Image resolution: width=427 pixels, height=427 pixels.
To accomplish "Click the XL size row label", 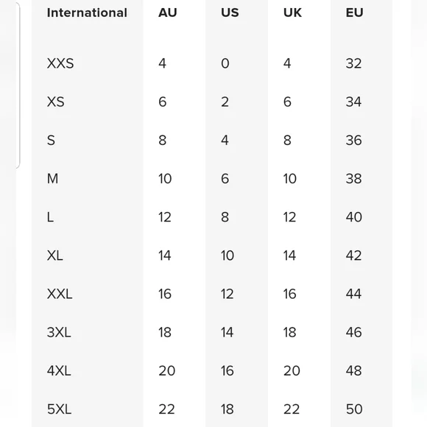I will coord(55,255).
